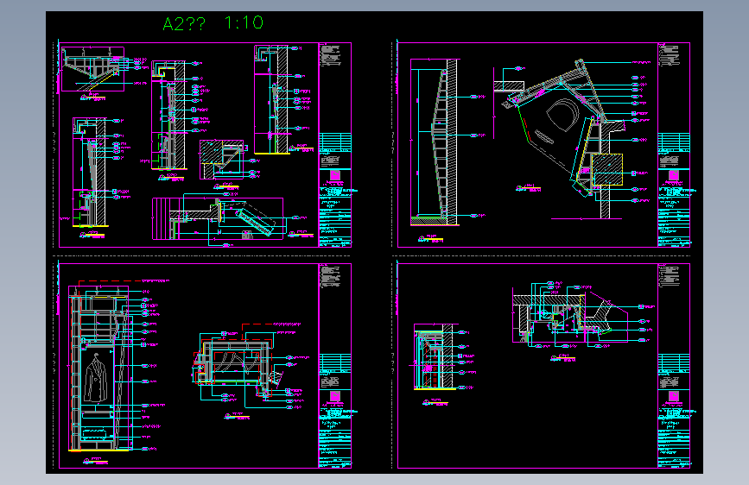Select the green "A2??" title text
Screen dimensions: 749x485
tap(184, 23)
